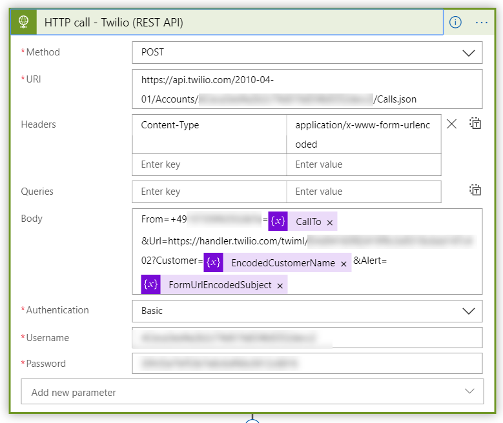Click the Queries Enter key field
Screen dimensions: 503x423
click(209, 192)
